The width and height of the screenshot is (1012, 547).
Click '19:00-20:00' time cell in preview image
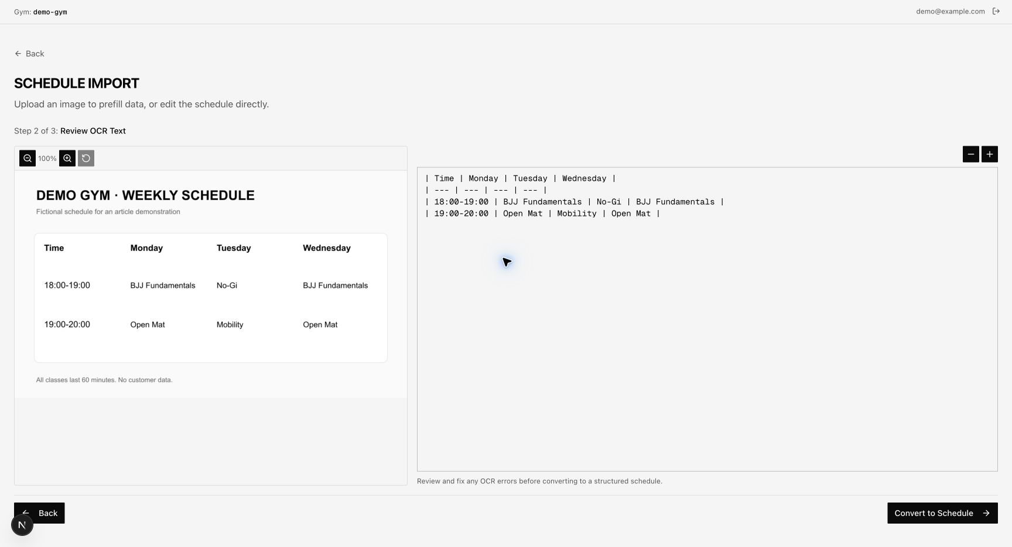click(x=67, y=325)
